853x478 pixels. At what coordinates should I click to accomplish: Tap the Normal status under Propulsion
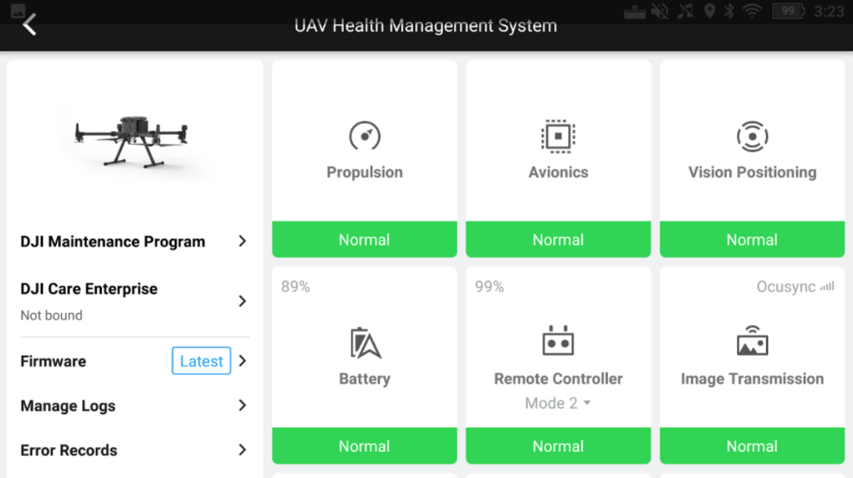point(364,240)
